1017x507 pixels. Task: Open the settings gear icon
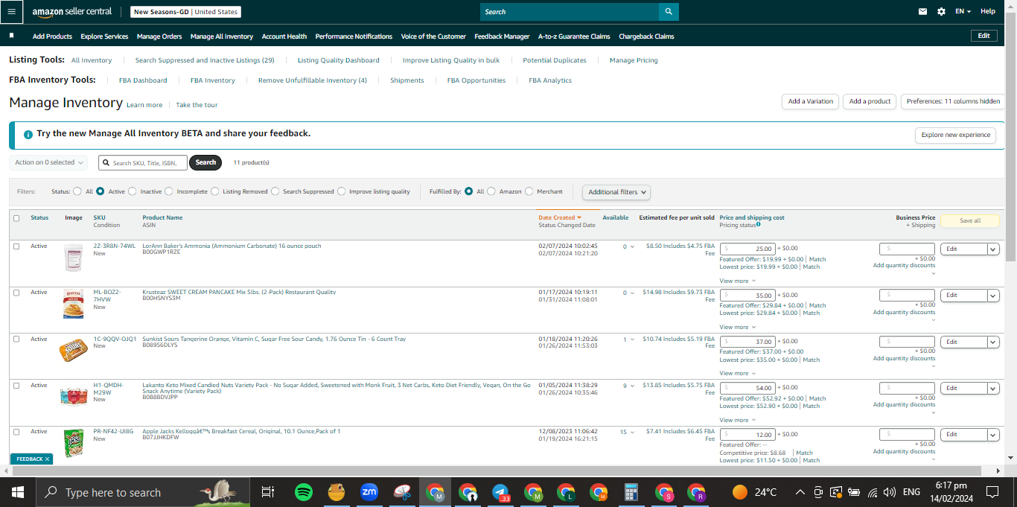(941, 12)
